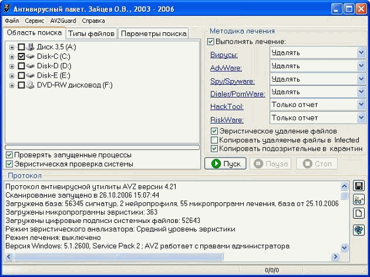Click the protocol scroll left arrow
The height and width of the screenshot is (277, 370).
click(x=9, y=256)
